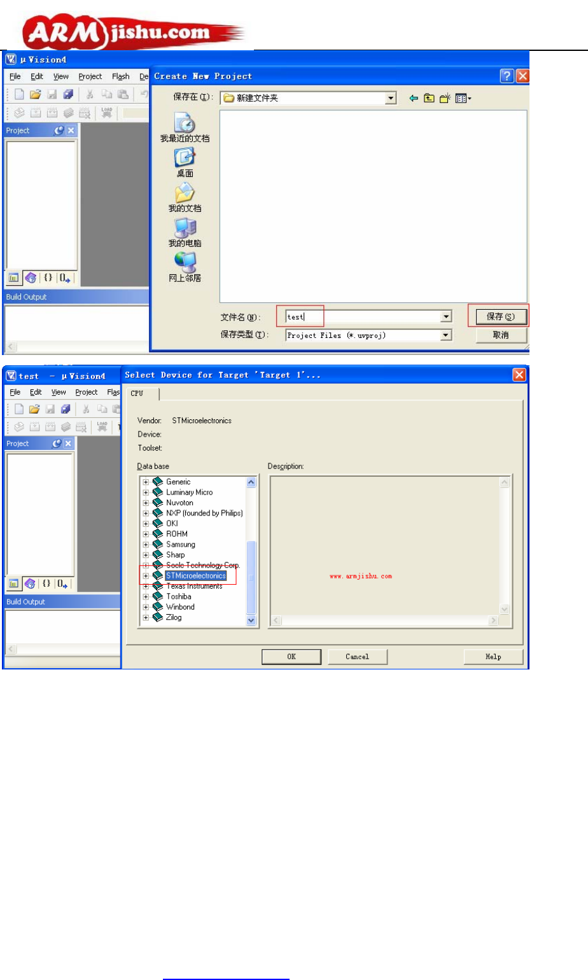Select Sharp in device database list

[x=175, y=555]
